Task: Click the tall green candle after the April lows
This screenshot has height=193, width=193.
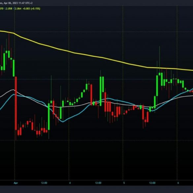Action: click(x=49, y=116)
